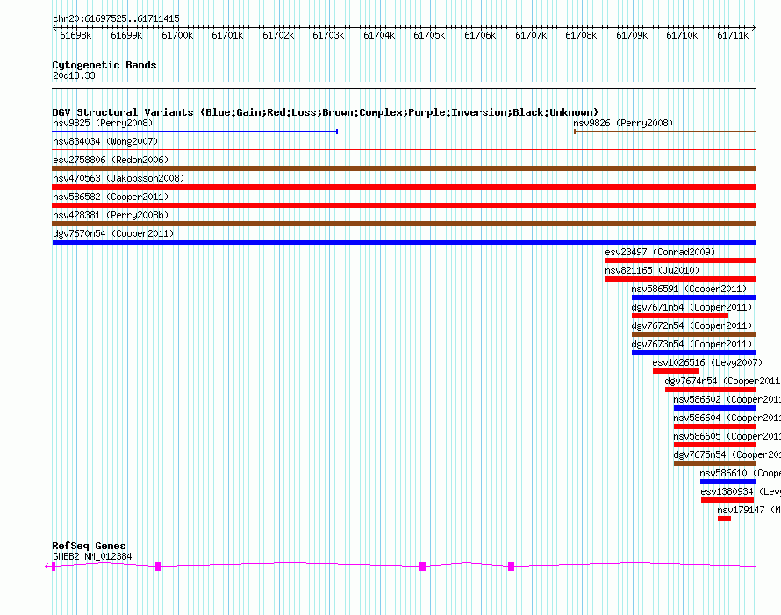Select the DGV Structural Variants track title
This screenshot has width=781, height=615.
326,112
